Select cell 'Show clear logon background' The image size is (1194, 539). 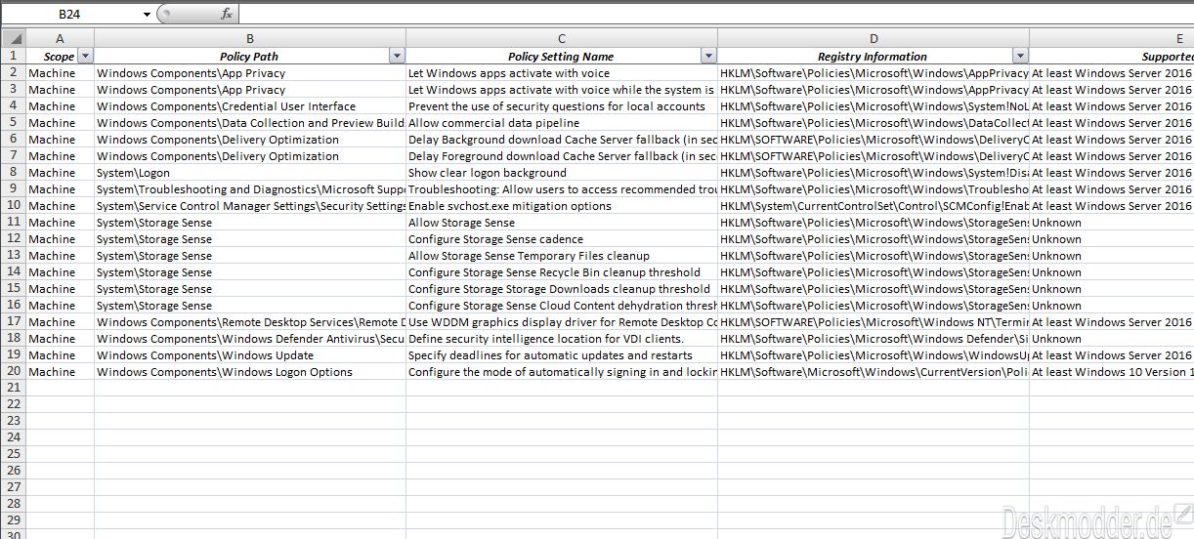pos(562,173)
